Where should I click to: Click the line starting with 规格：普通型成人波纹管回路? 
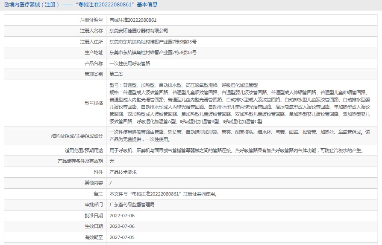(240, 92)
